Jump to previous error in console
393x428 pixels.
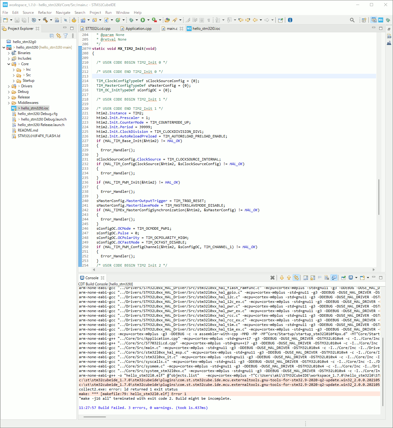coord(289,278)
